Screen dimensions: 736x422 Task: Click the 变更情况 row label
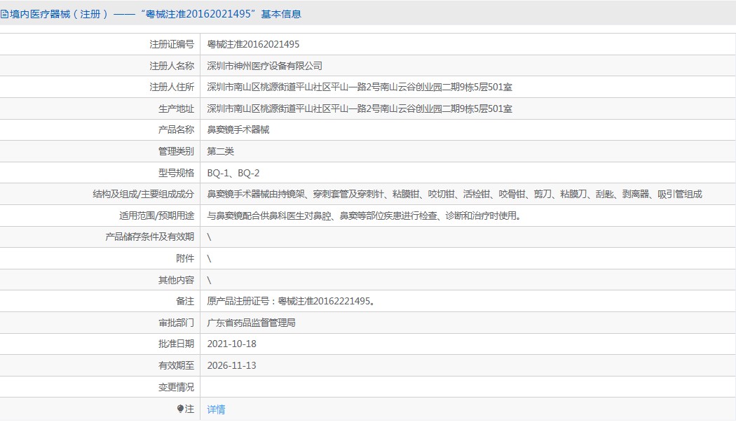pyautogui.click(x=176, y=387)
